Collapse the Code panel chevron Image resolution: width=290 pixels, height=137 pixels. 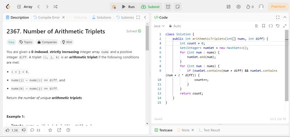[285, 17]
